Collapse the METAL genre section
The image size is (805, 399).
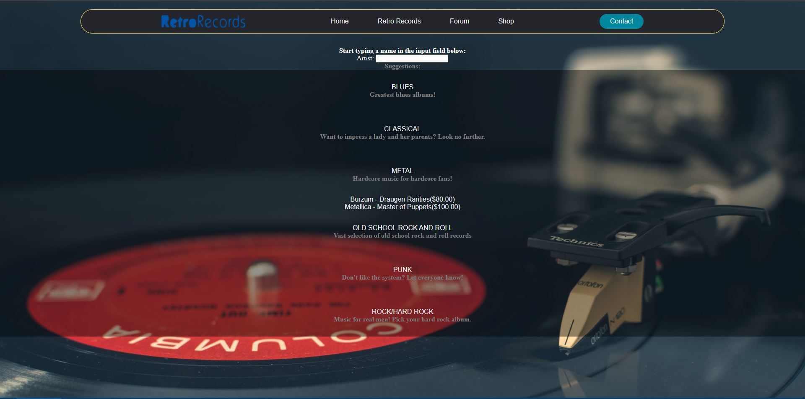(x=402, y=171)
